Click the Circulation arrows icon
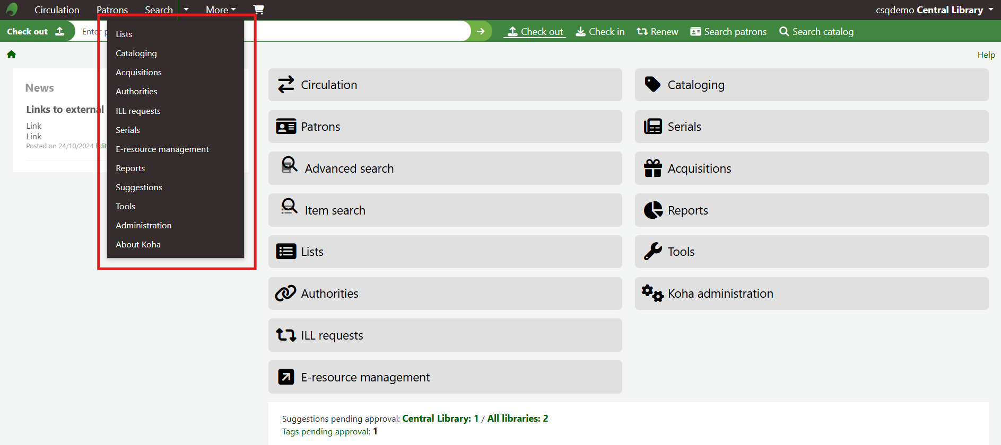Screen dimensions: 1001x445 (x=286, y=85)
